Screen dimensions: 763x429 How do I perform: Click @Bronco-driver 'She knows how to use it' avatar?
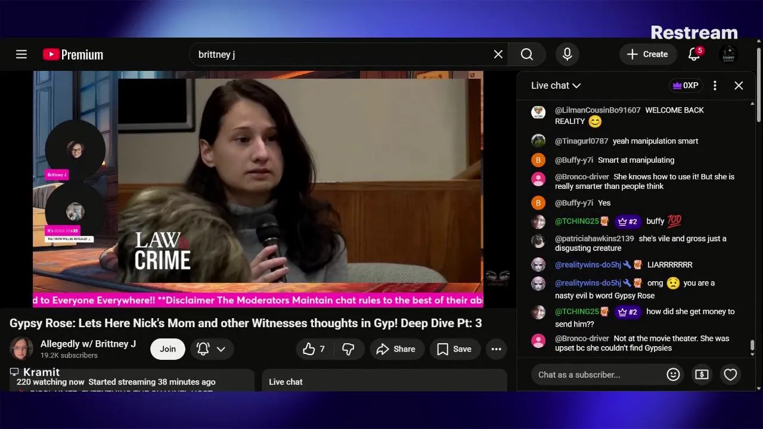(538, 179)
